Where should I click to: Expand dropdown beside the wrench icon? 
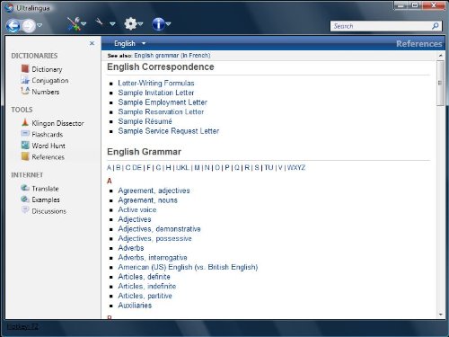(112, 23)
